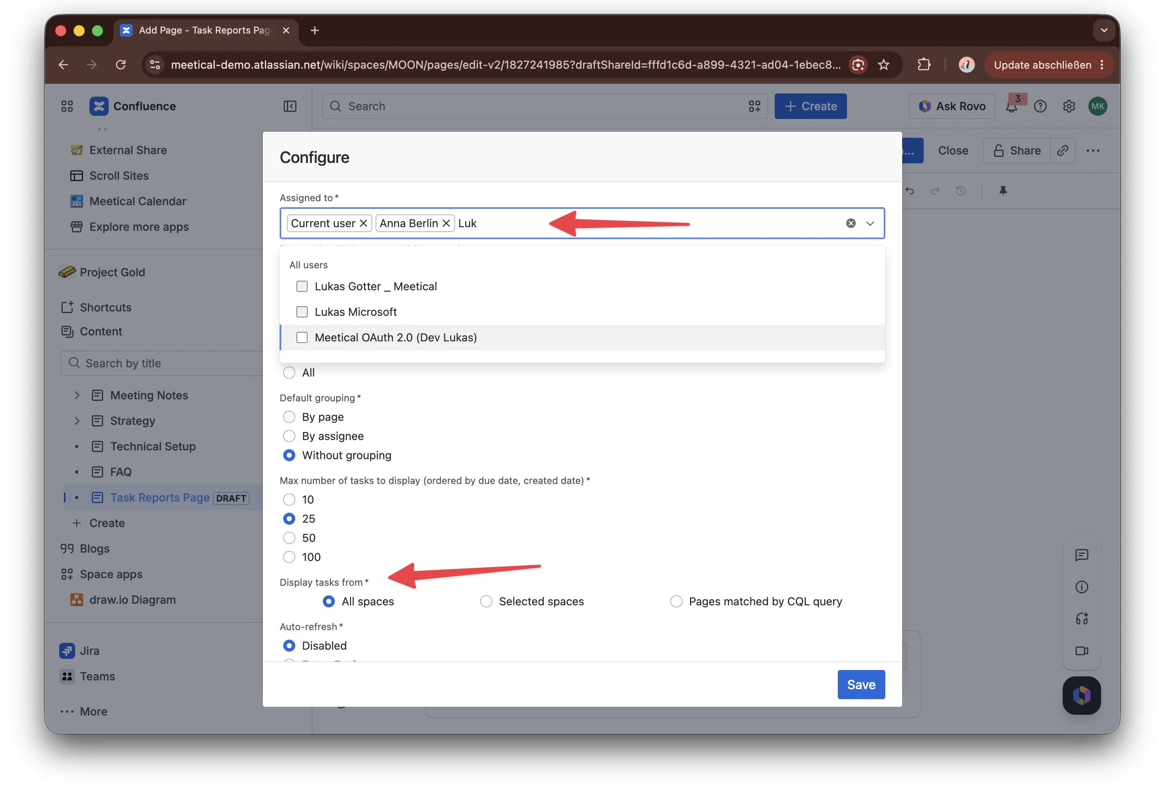
Task: Collapse the sidebar with the panel icon
Action: [x=290, y=106]
